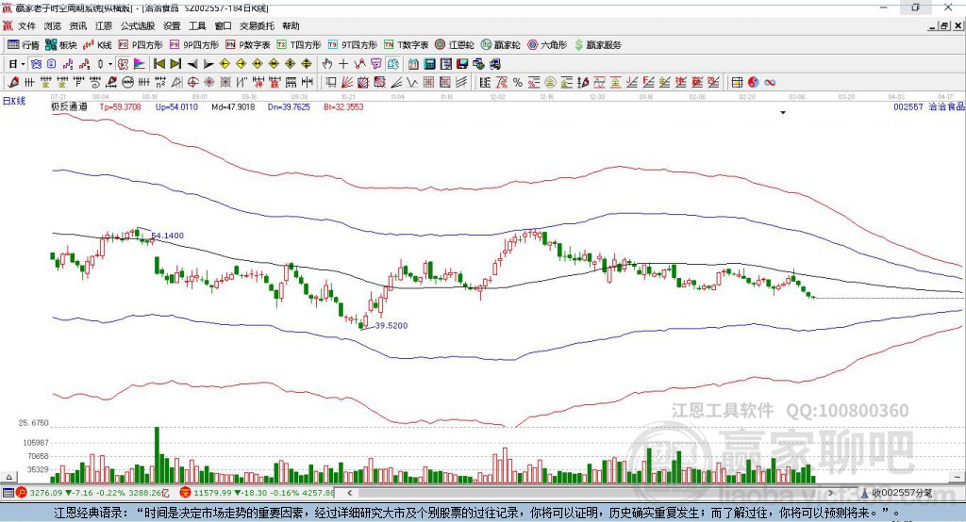Viewport: 966px width, 522px height.
Task: Open the 公式选股 menu
Action: [x=138, y=25]
